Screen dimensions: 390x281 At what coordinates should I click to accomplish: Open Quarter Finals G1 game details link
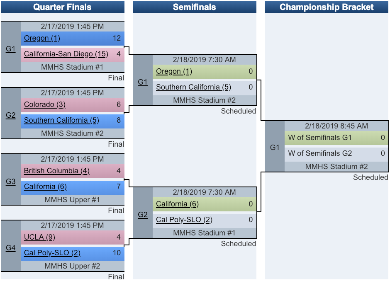click(x=11, y=49)
